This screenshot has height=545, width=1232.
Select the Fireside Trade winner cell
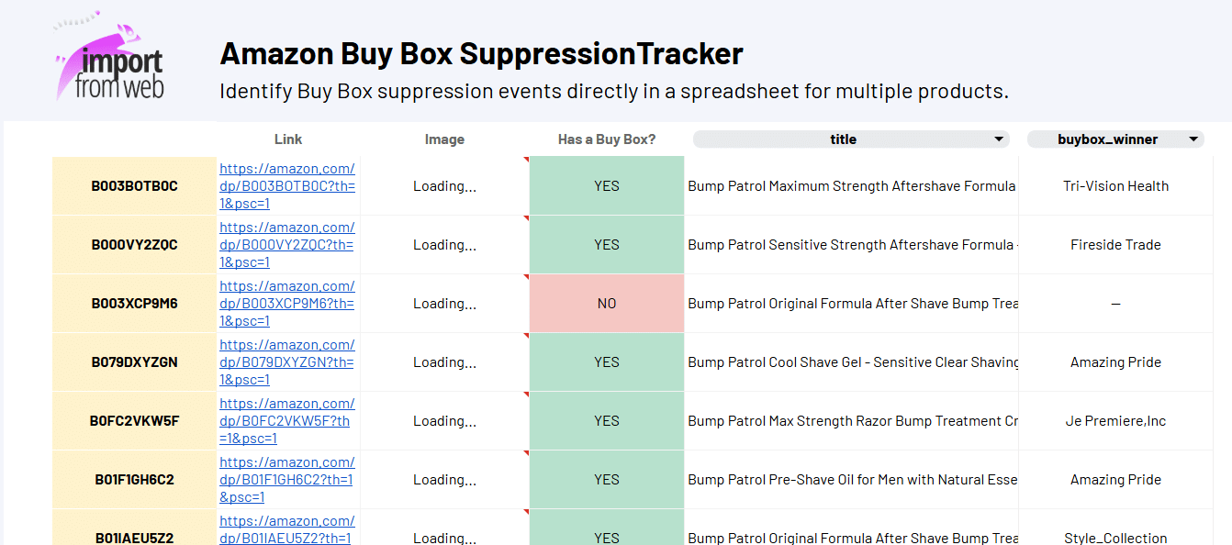(x=1115, y=245)
